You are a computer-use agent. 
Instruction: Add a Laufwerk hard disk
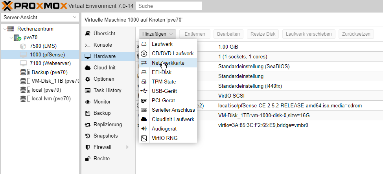pyautogui.click(x=168, y=44)
